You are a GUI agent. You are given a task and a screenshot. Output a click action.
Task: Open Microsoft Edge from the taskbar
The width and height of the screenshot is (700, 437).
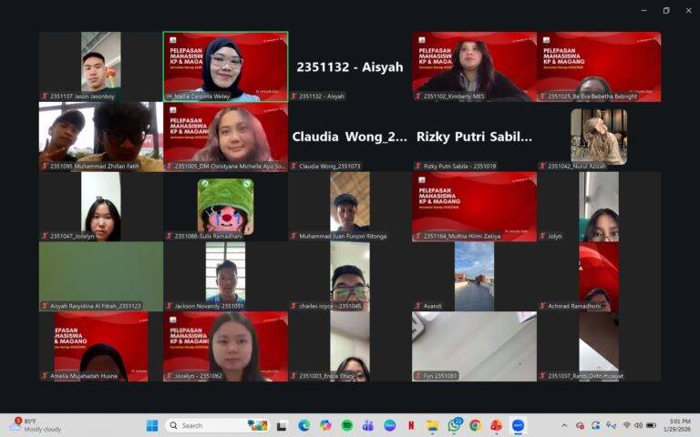point(304,426)
